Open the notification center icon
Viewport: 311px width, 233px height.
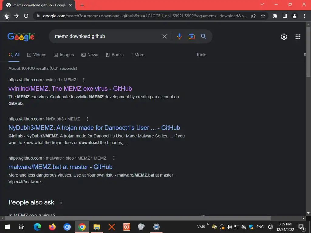(x=302, y=227)
